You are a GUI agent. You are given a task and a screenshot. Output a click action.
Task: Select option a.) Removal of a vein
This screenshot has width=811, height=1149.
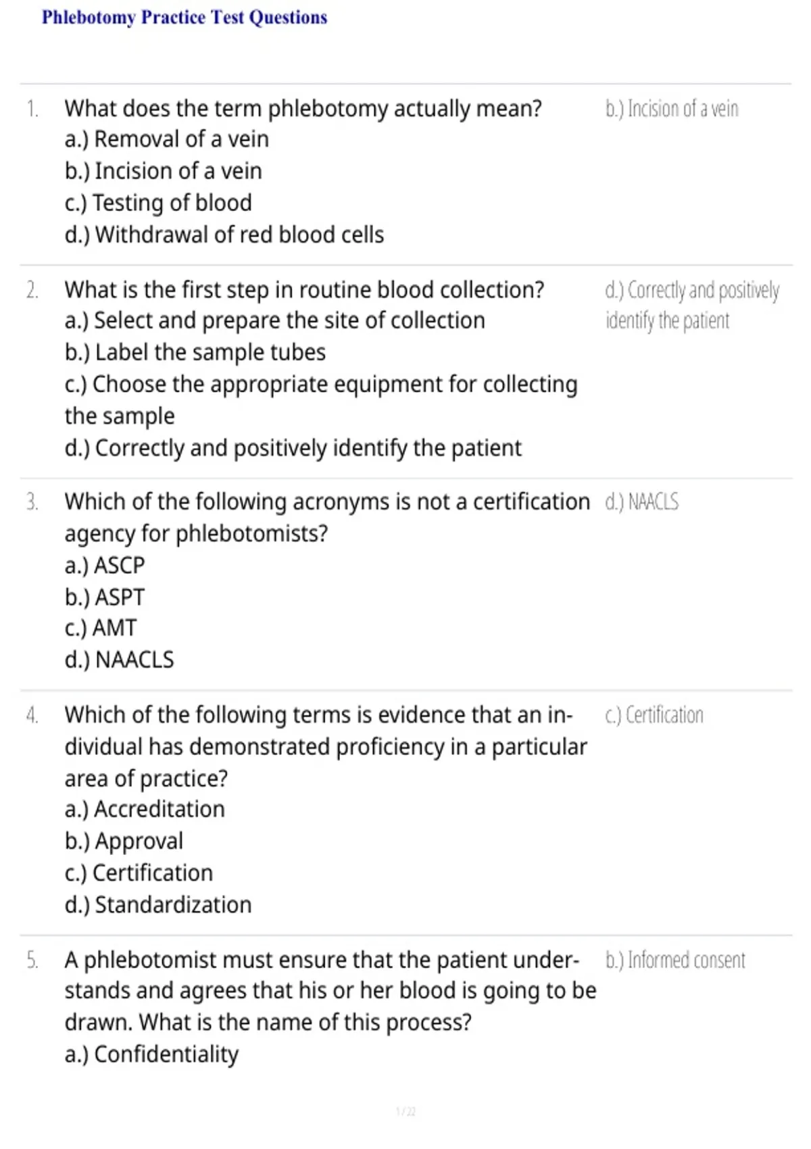pos(167,139)
